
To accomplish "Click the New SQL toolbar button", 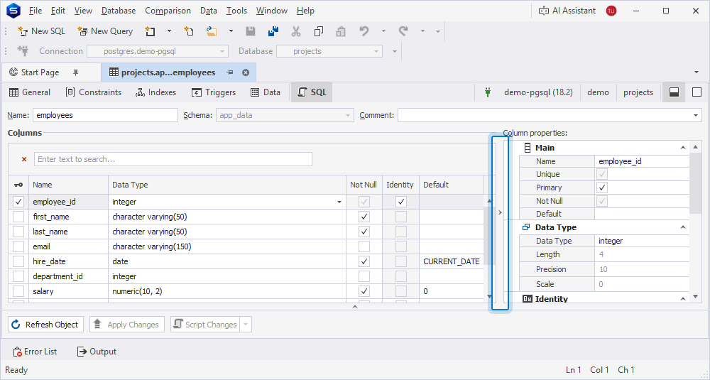I will pyautogui.click(x=41, y=31).
